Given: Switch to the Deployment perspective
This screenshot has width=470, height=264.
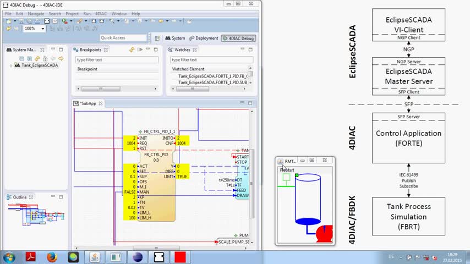Looking at the screenshot, I should (x=203, y=38).
